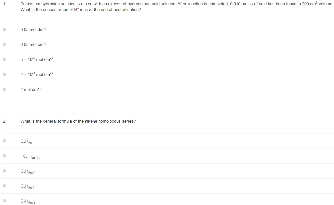
Task: Select the CnH2n-2 radio button
Action: (4, 186)
